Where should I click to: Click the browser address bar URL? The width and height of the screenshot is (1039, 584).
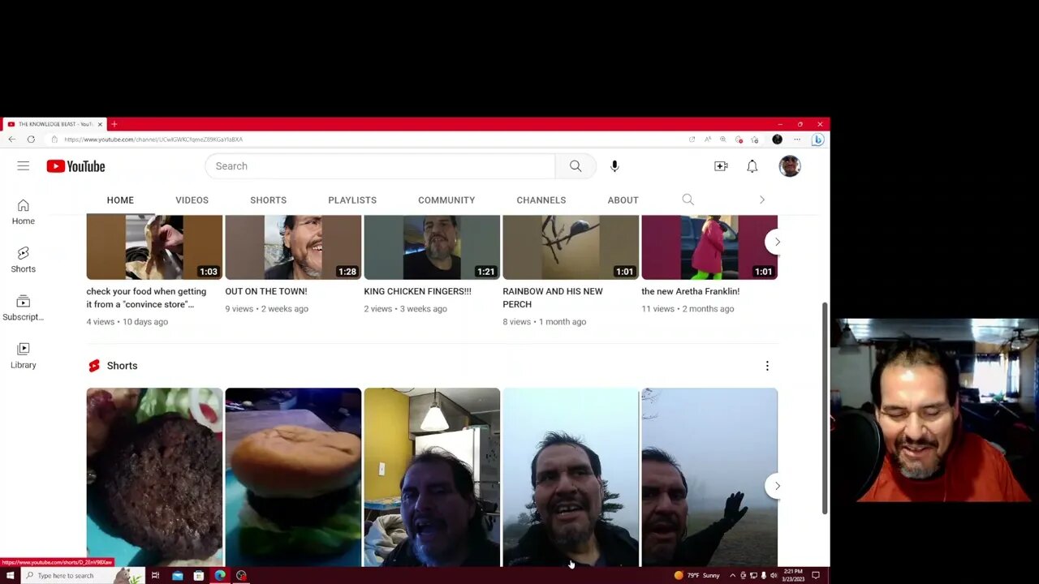click(x=153, y=140)
